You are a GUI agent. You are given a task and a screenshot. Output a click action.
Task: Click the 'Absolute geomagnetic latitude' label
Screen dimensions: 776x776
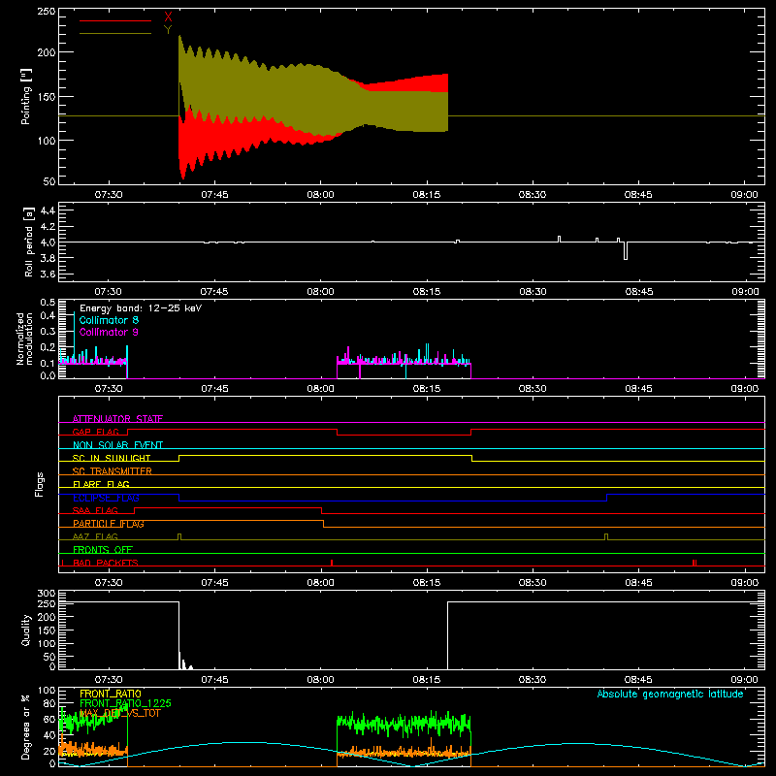(x=670, y=694)
